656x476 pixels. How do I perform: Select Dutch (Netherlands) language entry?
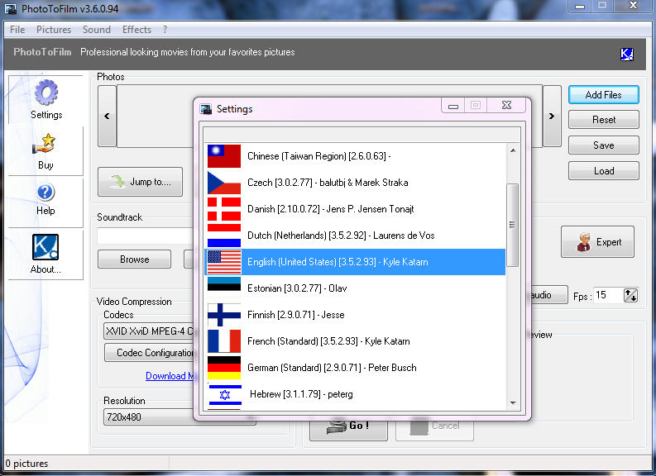(x=355, y=236)
